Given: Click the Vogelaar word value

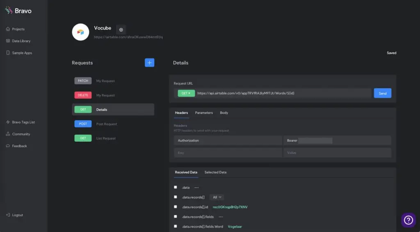Looking at the screenshot, I should pos(235,227).
